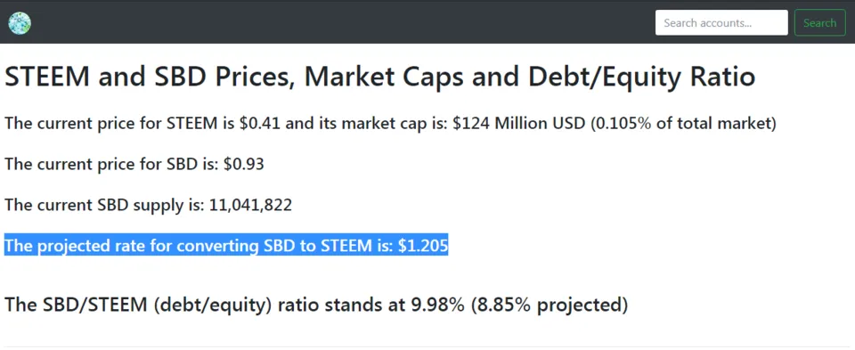
Task: Click the $124 Million USD market cap text
Action: [x=520, y=124]
